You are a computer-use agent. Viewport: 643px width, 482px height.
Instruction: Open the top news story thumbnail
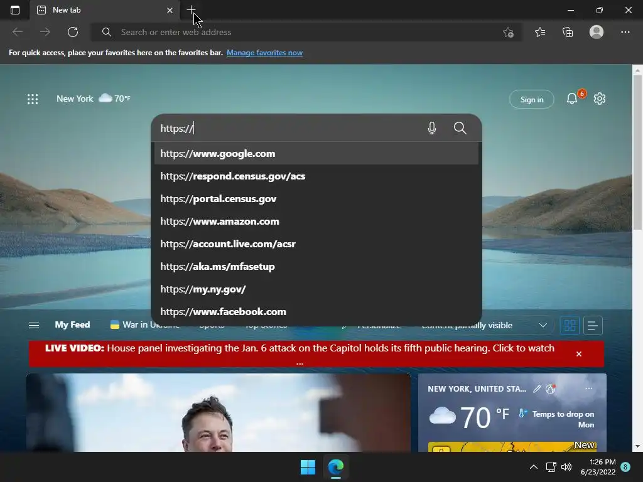(218, 412)
